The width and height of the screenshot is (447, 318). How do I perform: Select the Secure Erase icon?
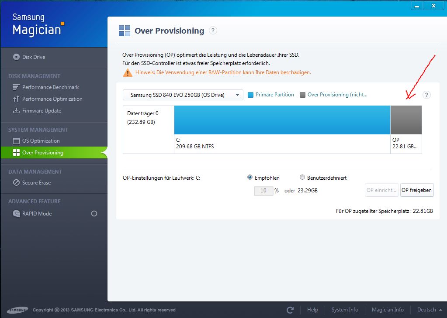(x=16, y=183)
